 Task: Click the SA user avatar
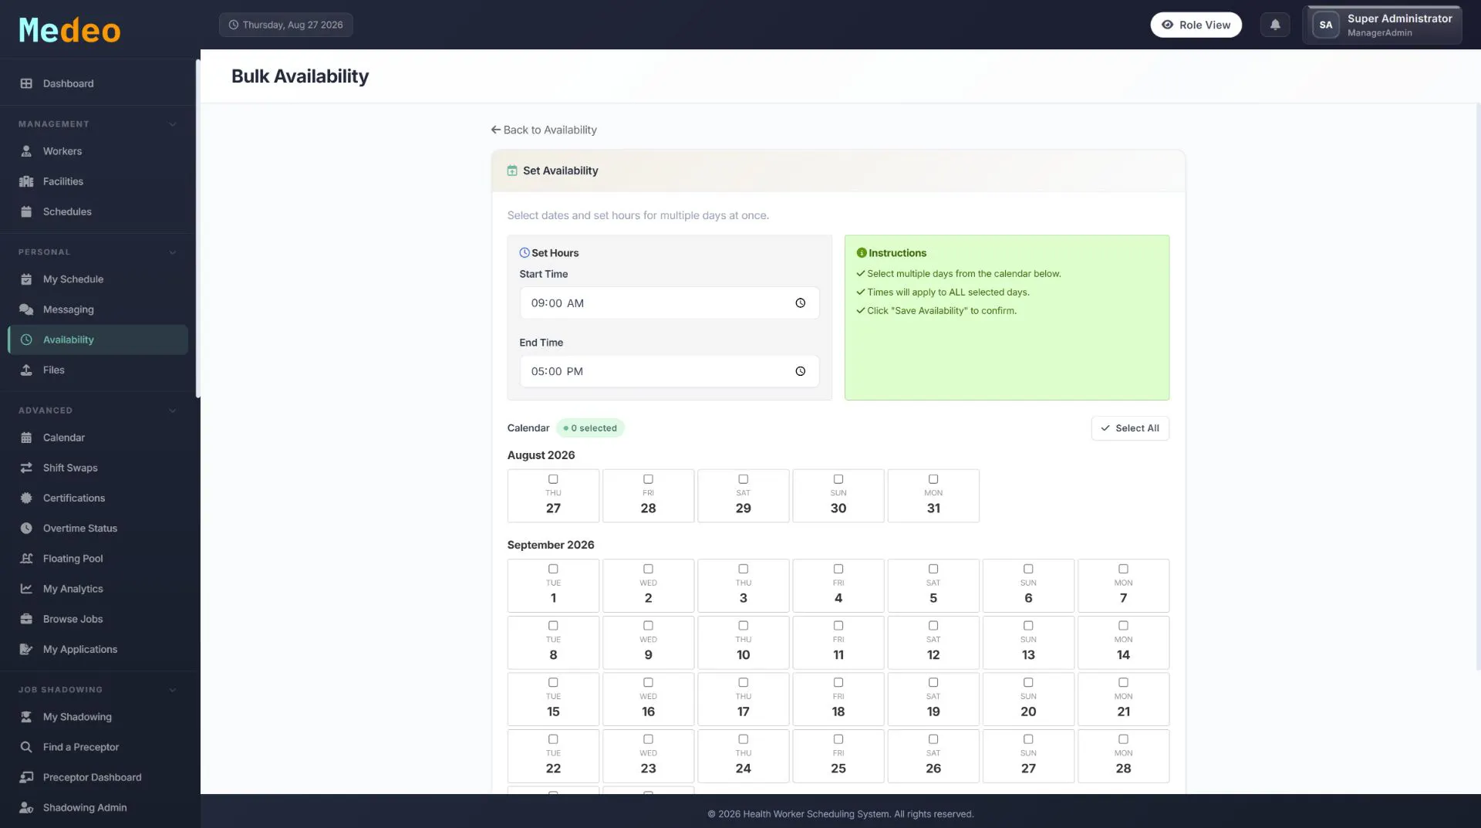(1325, 25)
